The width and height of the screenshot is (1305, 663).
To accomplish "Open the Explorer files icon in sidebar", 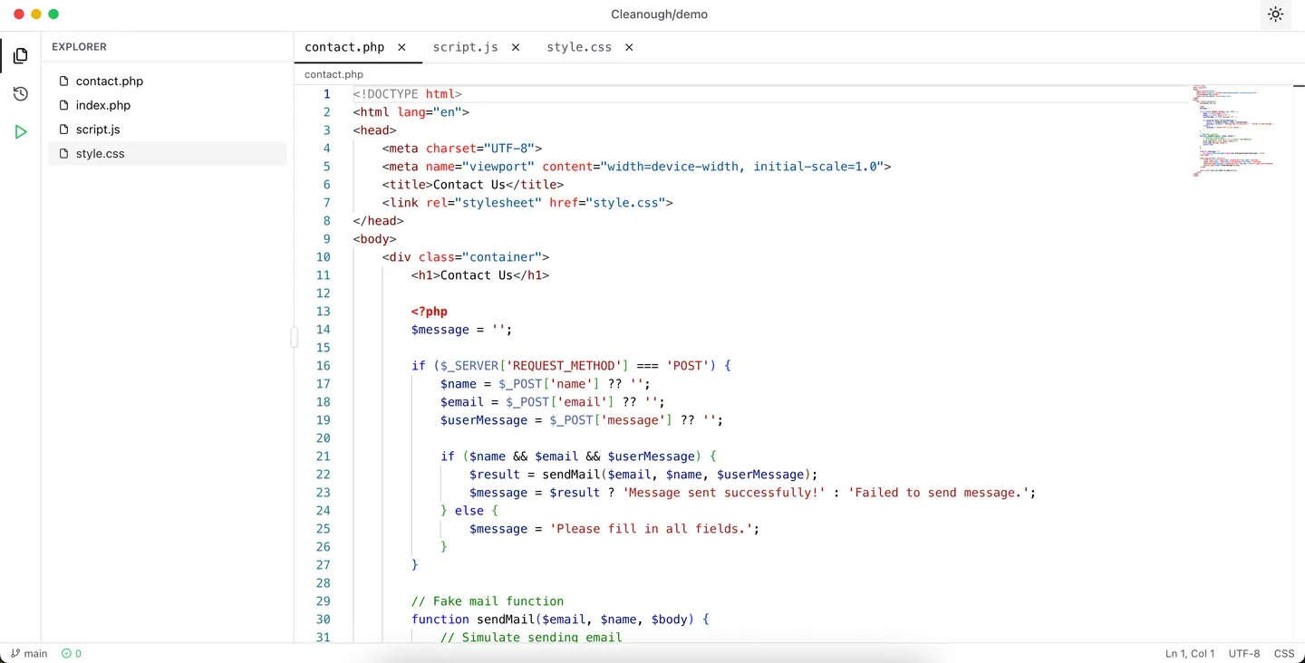I will 20,56.
